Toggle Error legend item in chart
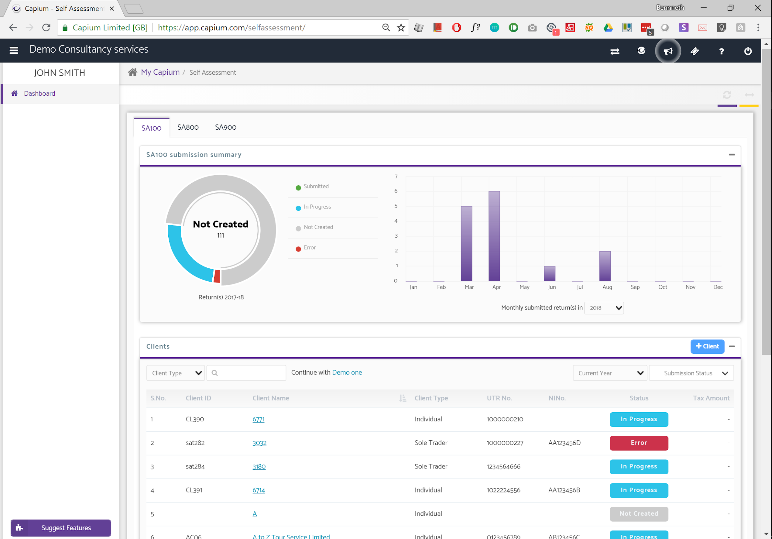Screen dimensions: 772x539 (309, 247)
